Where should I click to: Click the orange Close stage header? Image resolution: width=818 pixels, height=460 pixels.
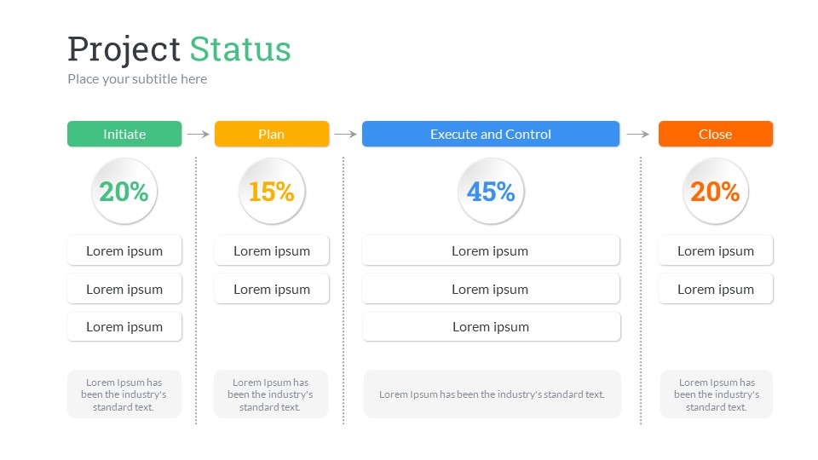(716, 134)
